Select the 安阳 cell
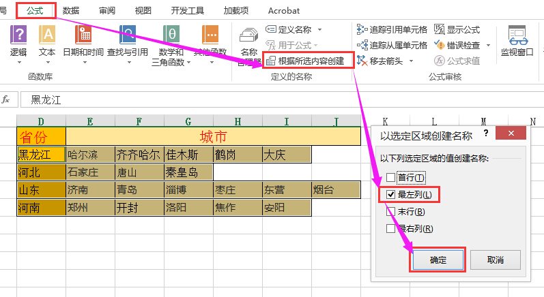 pos(287,207)
